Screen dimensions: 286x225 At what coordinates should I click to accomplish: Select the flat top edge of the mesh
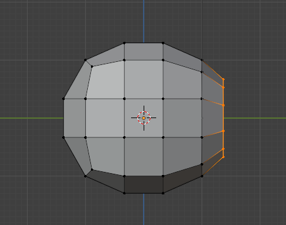click(x=144, y=43)
